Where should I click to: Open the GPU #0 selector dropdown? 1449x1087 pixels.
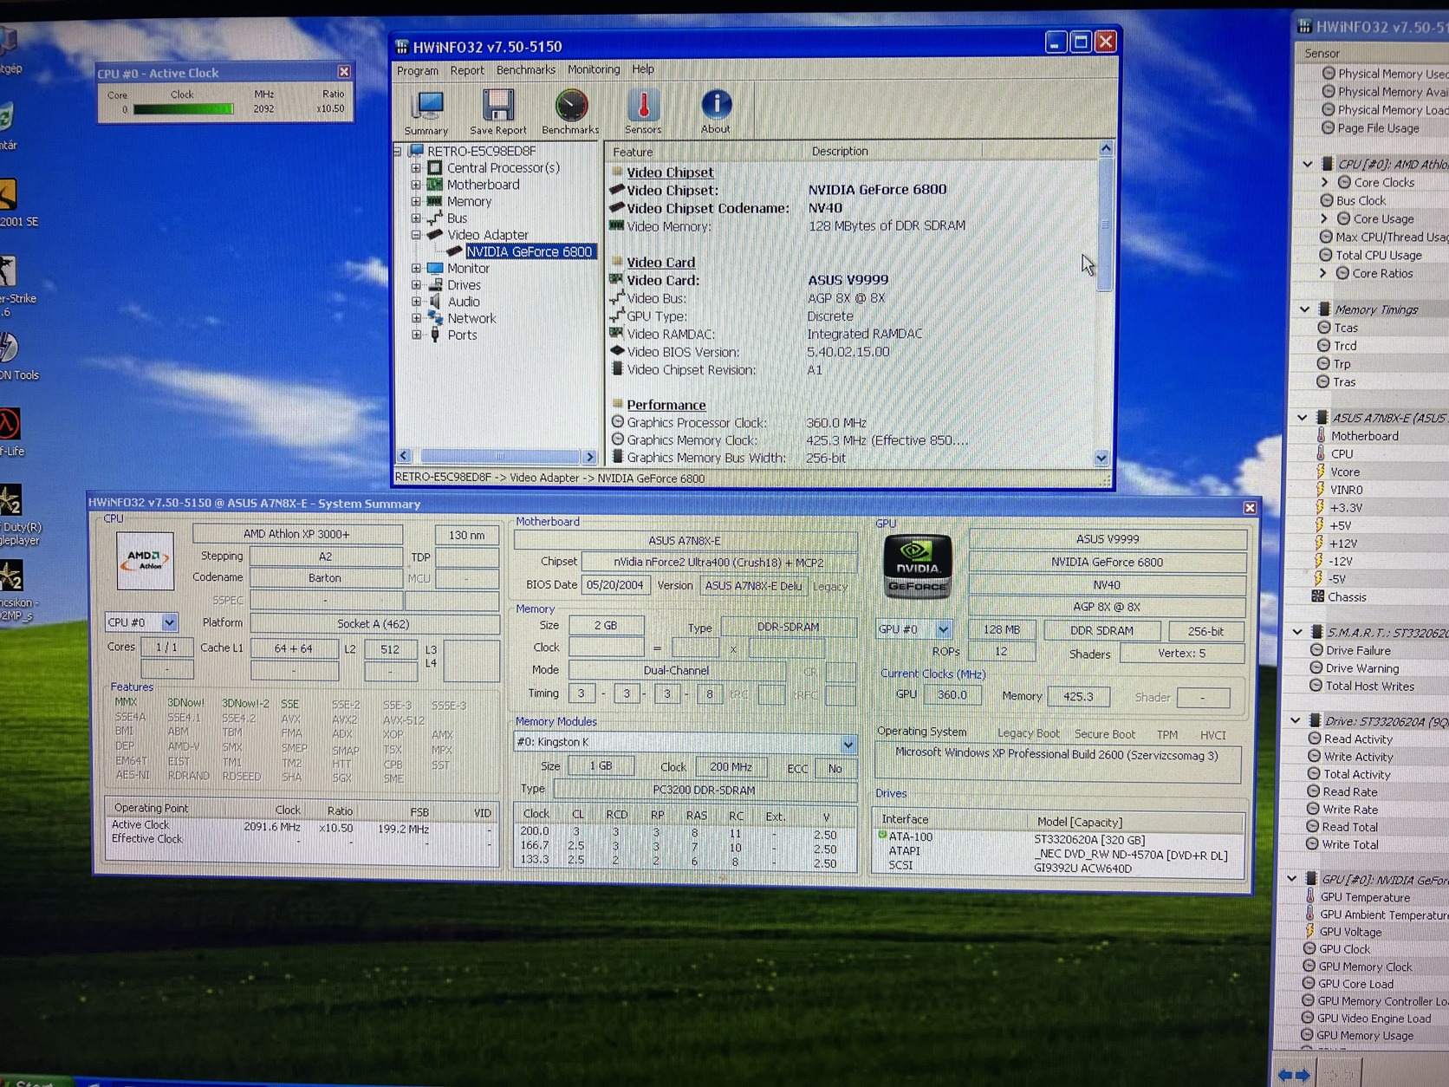(x=943, y=629)
